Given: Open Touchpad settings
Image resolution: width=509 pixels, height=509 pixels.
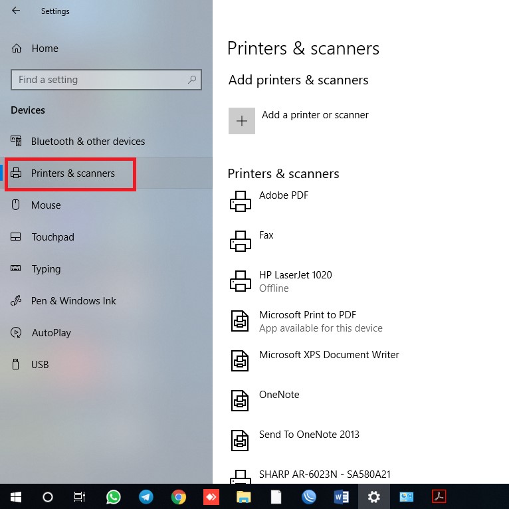Looking at the screenshot, I should pyautogui.click(x=52, y=237).
